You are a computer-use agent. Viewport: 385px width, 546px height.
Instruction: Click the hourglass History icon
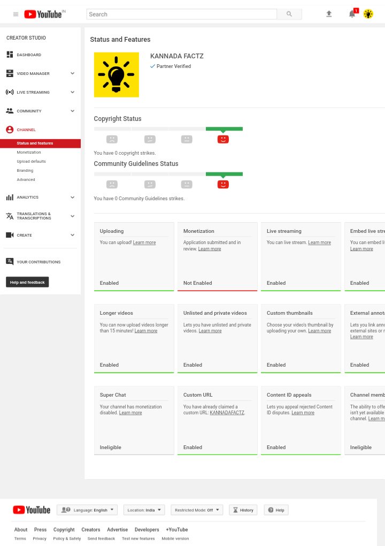(235, 510)
